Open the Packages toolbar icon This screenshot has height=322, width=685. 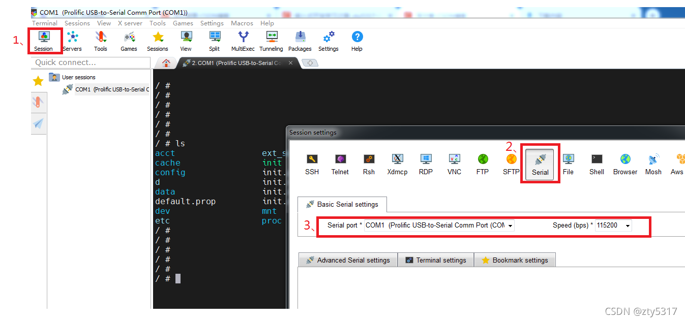(x=300, y=41)
